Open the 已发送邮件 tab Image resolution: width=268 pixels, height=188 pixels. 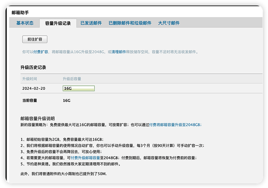point(91,23)
